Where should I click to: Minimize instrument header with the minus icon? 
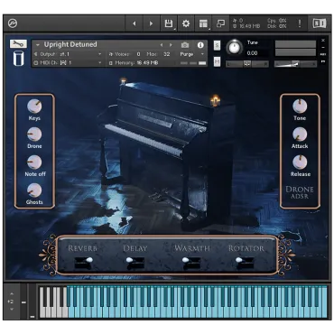pyautogui.click(x=323, y=47)
